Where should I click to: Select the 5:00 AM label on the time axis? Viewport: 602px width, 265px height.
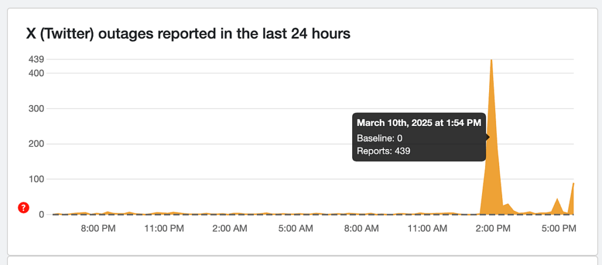[295, 228]
